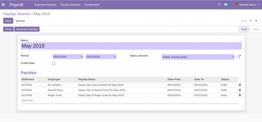
Task: Click Salary Slip of Eli Lambert for May-2019
Action: coord(101,85)
